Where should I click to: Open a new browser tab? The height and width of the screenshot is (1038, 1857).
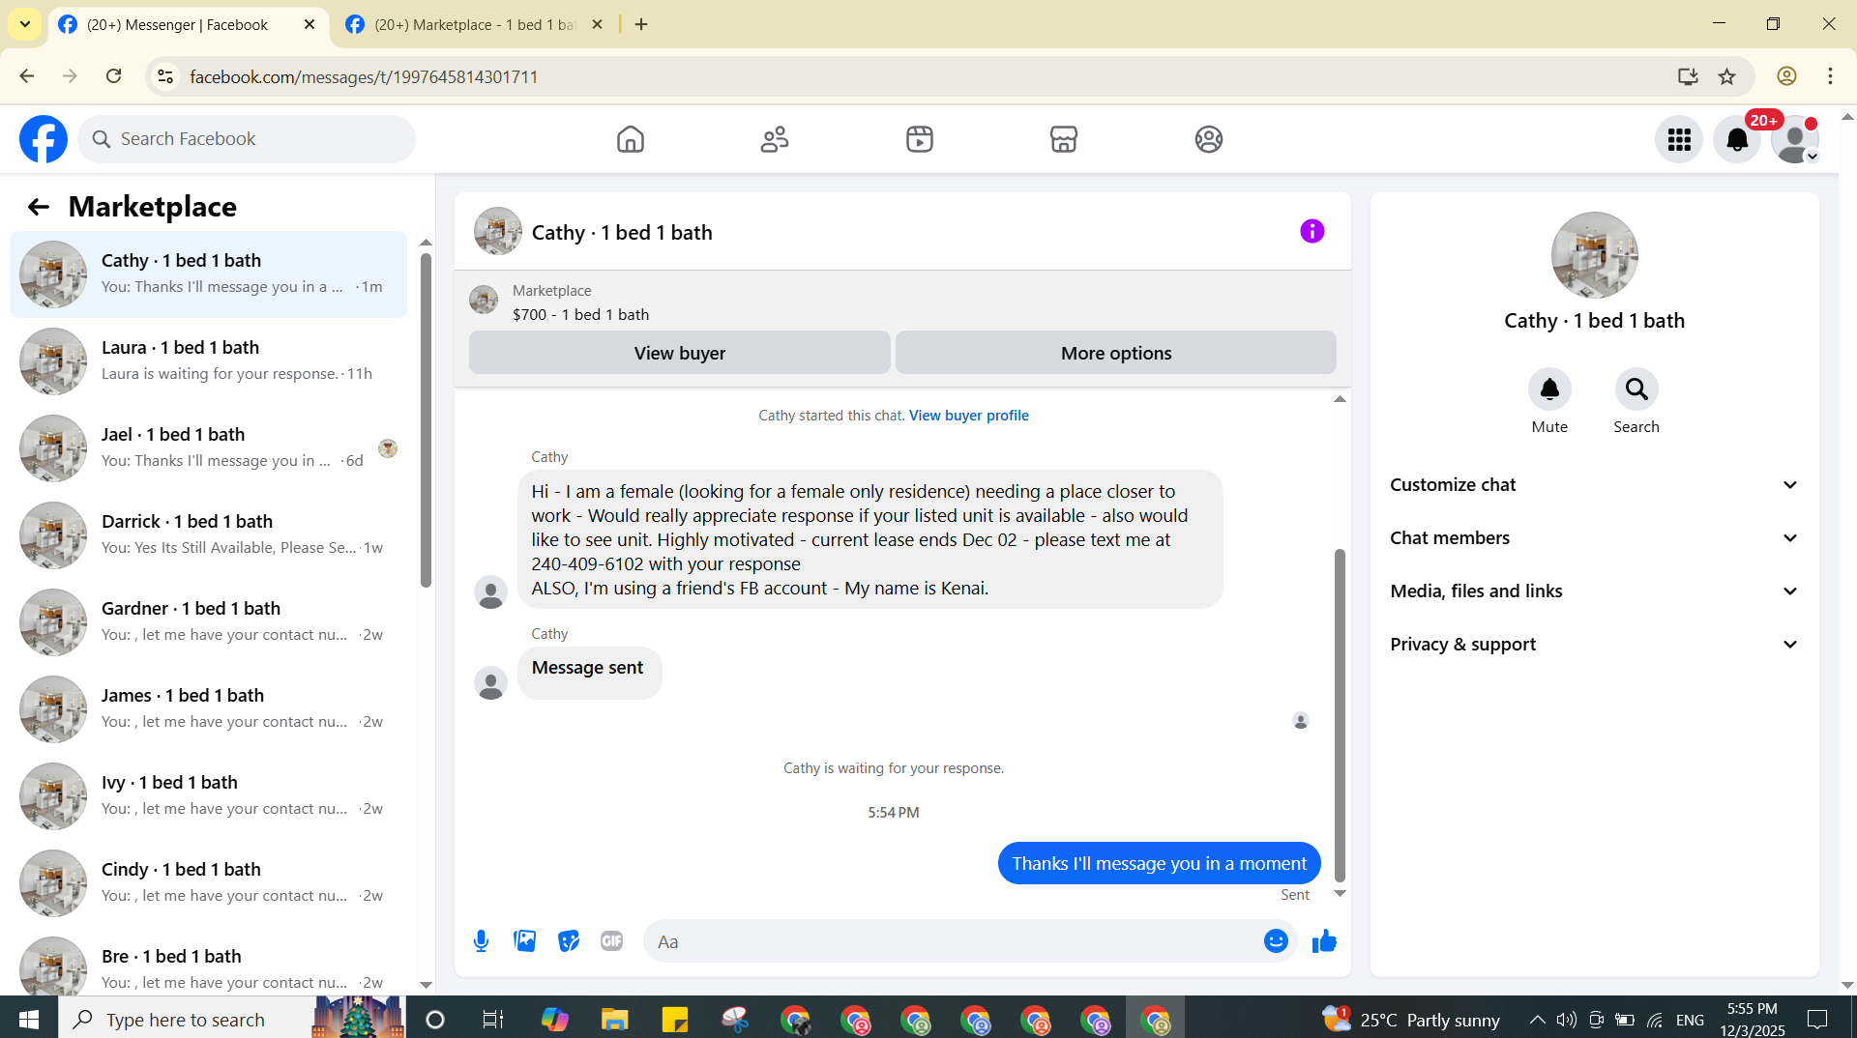[641, 25]
